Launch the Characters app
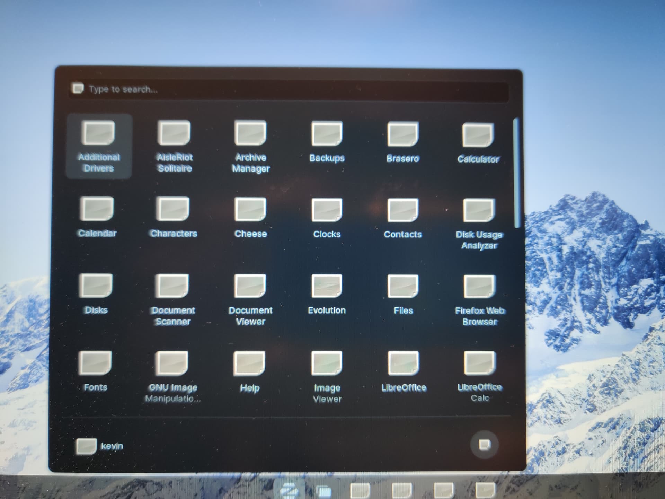The width and height of the screenshot is (665, 499). pos(174,217)
